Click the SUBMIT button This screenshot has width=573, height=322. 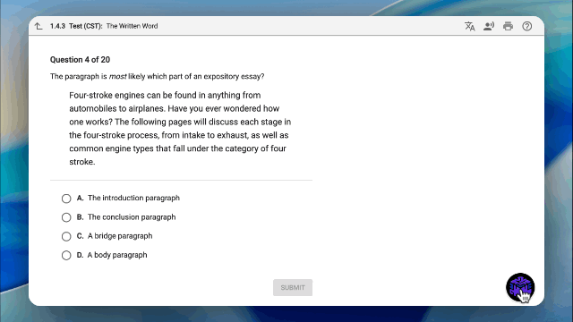(x=293, y=288)
